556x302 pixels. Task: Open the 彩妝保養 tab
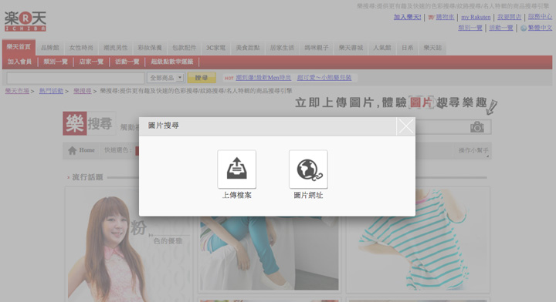[x=150, y=48]
